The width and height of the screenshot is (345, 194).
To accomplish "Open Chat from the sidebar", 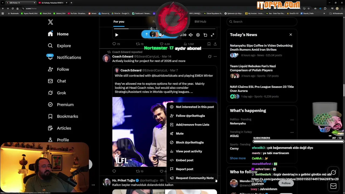I will pyautogui.click(x=57, y=81).
